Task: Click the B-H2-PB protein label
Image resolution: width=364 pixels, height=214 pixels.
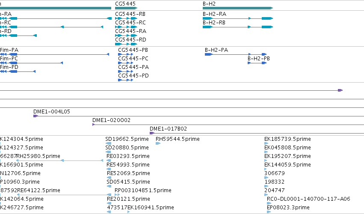Action: coord(259,59)
